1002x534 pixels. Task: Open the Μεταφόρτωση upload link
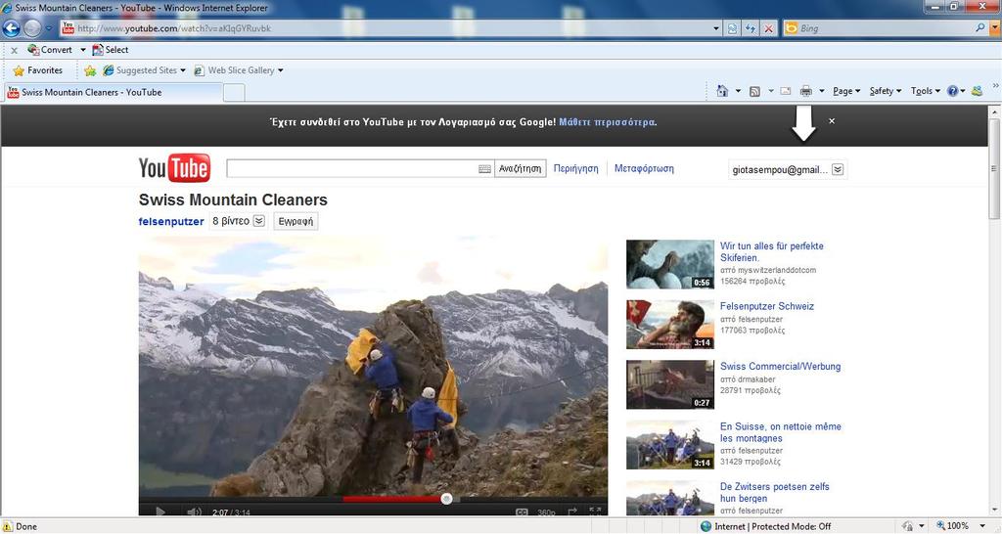644,168
